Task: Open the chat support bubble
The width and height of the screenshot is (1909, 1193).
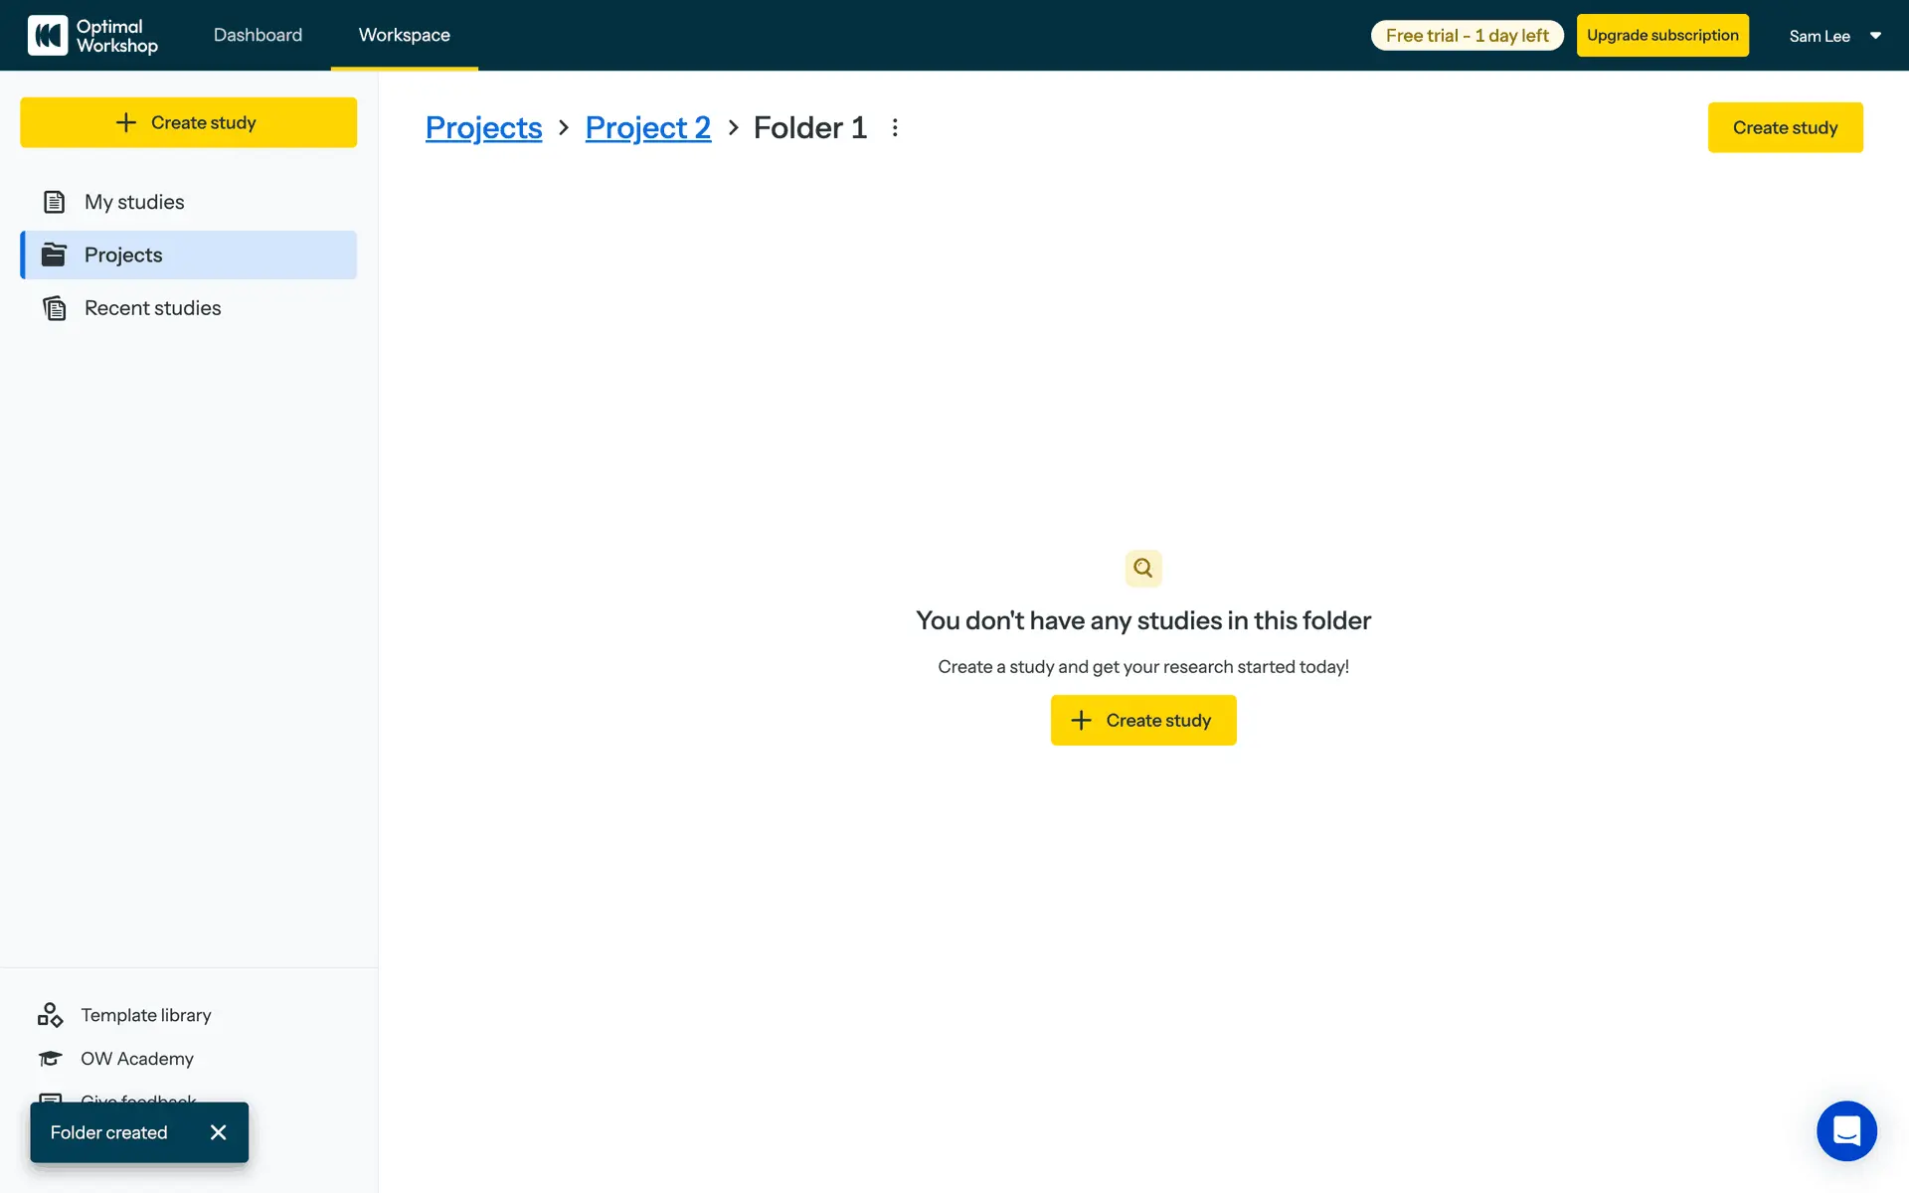Action: [1846, 1131]
